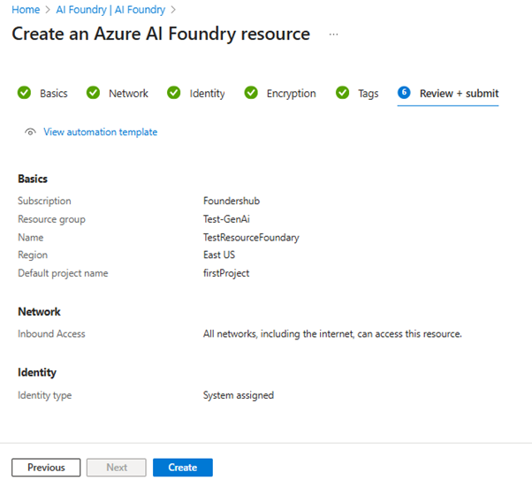The image size is (532, 480).
Task: Click the Identity green checkmark icon
Action: pyautogui.click(x=174, y=93)
